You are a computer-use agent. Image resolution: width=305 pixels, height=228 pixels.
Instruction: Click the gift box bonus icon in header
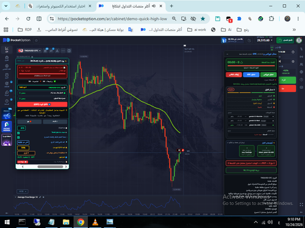tap(224, 40)
